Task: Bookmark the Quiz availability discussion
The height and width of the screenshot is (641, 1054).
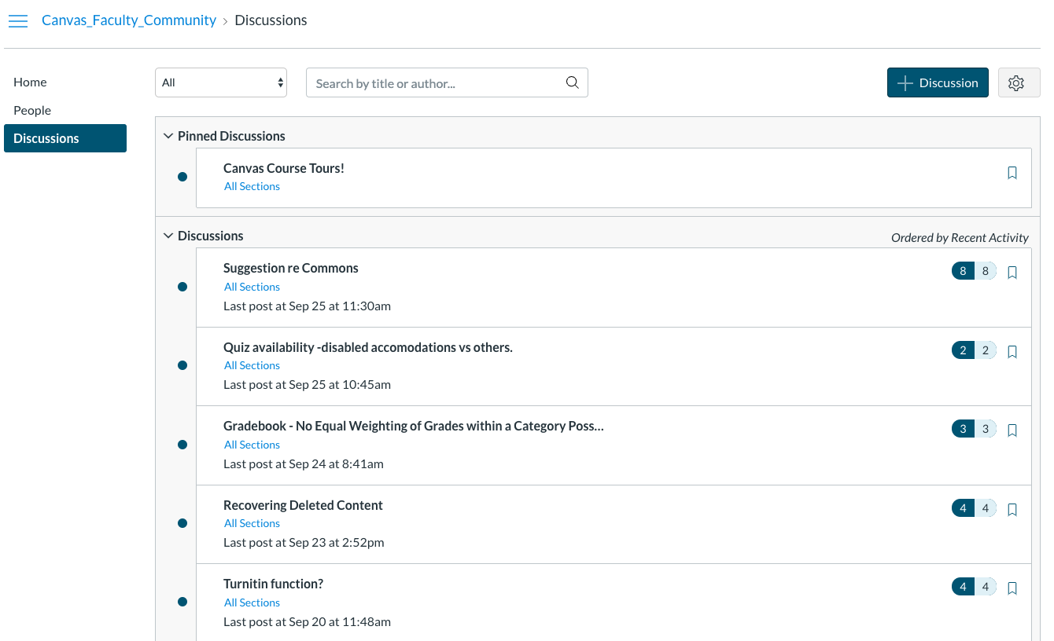Action: point(1012,352)
